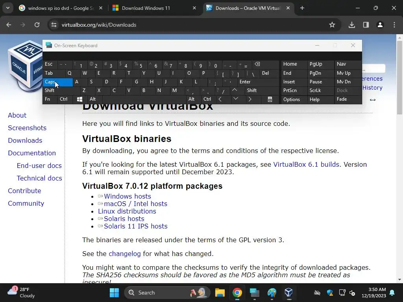Open VirtualBox 6.1 builds link
The height and width of the screenshot is (302, 403).
pos(306,164)
